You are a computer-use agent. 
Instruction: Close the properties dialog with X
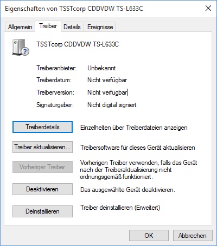[208, 8]
